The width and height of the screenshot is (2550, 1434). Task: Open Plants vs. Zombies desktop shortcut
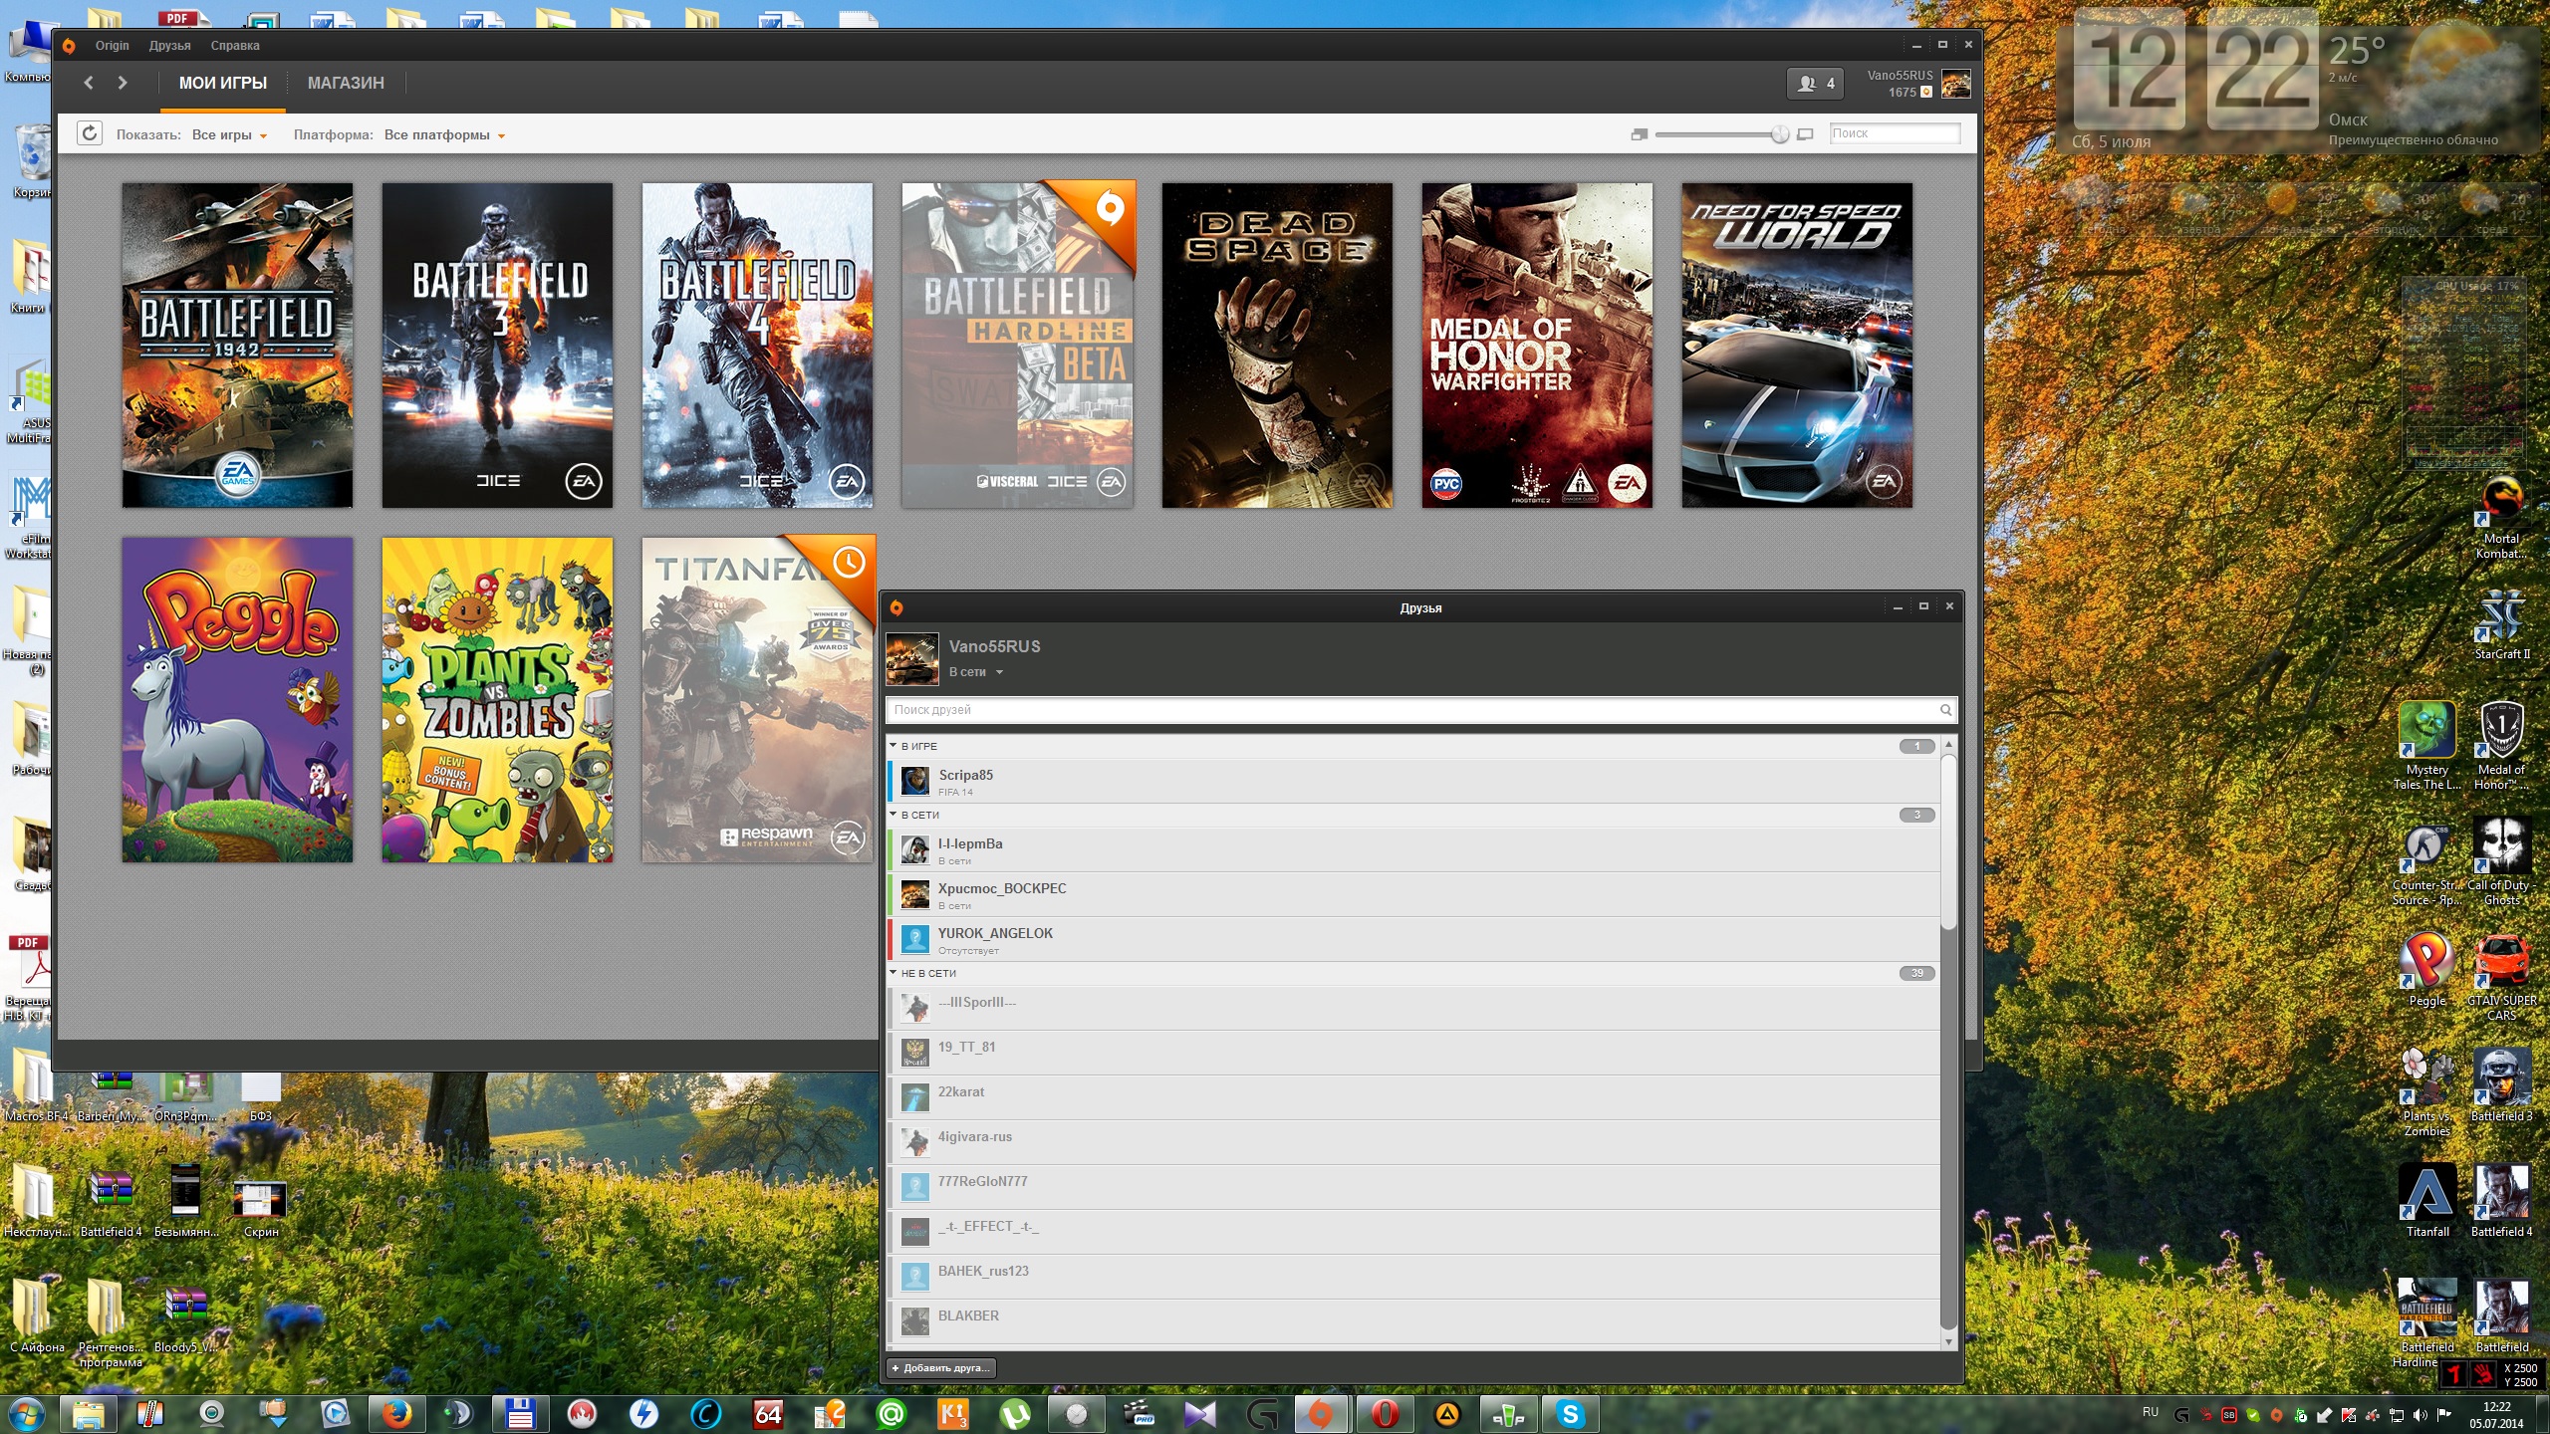click(x=2427, y=1093)
